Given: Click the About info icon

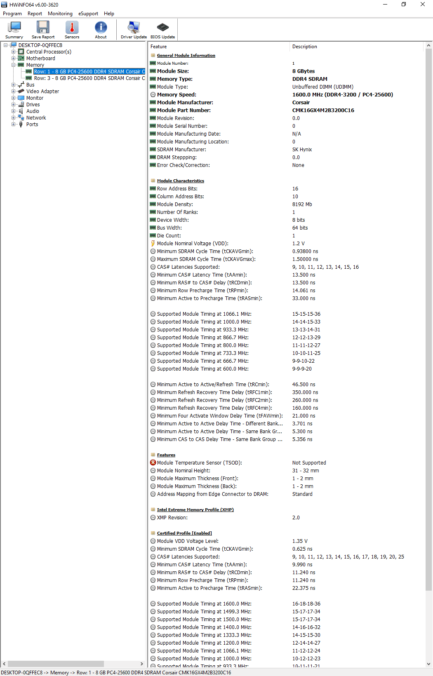Looking at the screenshot, I should pos(101,27).
